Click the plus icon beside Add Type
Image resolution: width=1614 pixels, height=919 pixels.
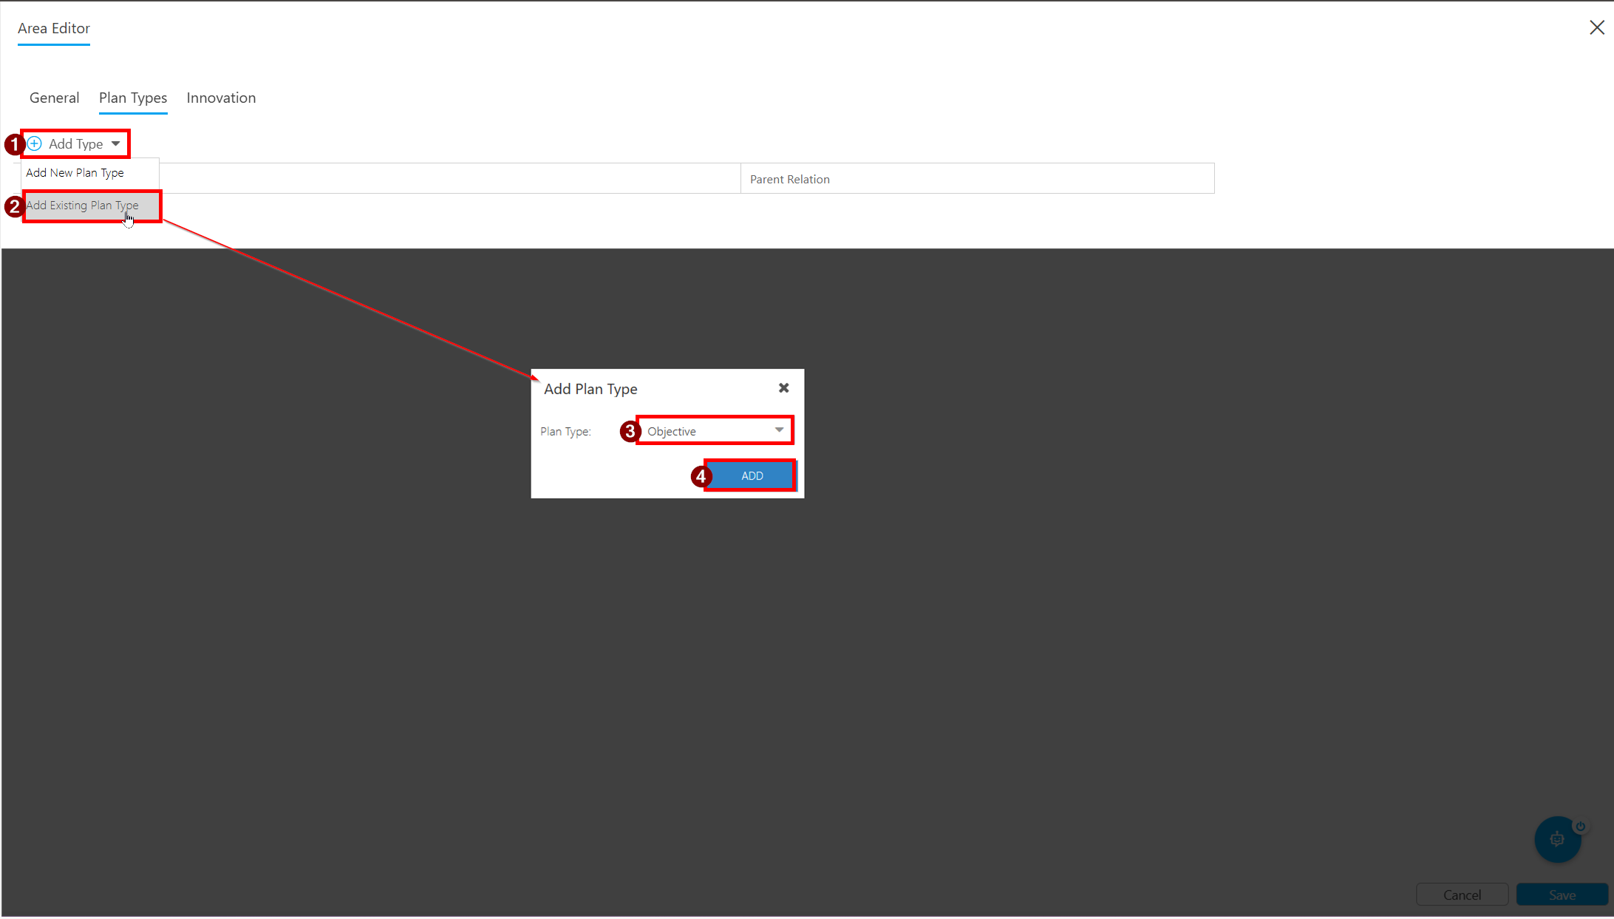35,143
